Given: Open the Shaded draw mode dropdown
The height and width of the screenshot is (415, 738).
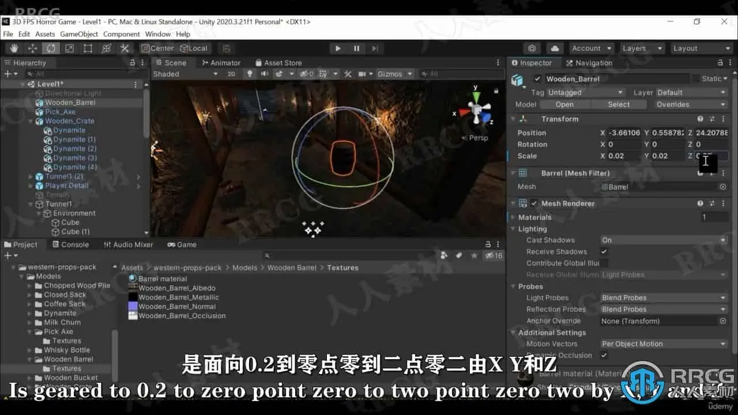Looking at the screenshot, I should tap(186, 74).
